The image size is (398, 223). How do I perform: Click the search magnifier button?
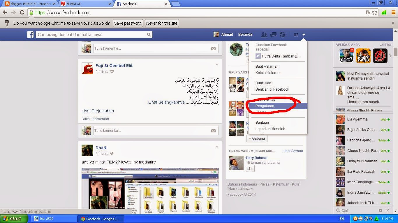point(149,35)
